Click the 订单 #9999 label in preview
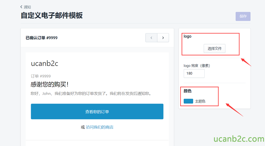This screenshot has width=265, height=146. (x=41, y=76)
